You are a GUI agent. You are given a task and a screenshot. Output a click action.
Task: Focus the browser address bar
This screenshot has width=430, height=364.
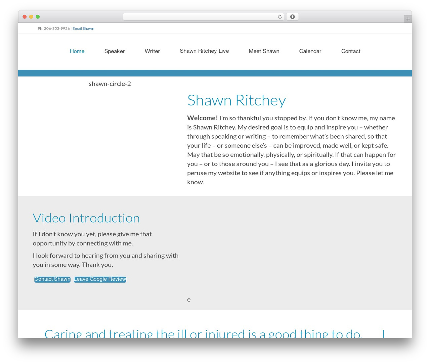(x=203, y=17)
